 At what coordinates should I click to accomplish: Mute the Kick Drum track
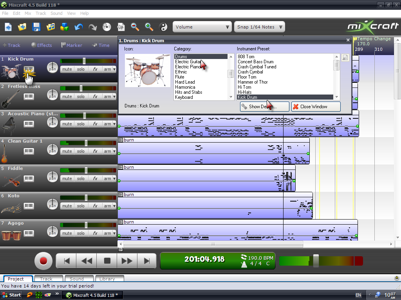coord(67,69)
